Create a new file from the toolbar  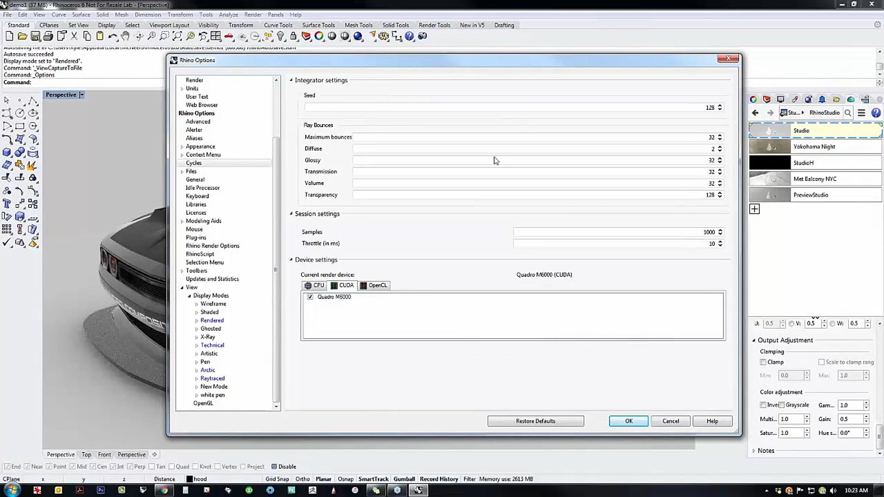click(9, 36)
